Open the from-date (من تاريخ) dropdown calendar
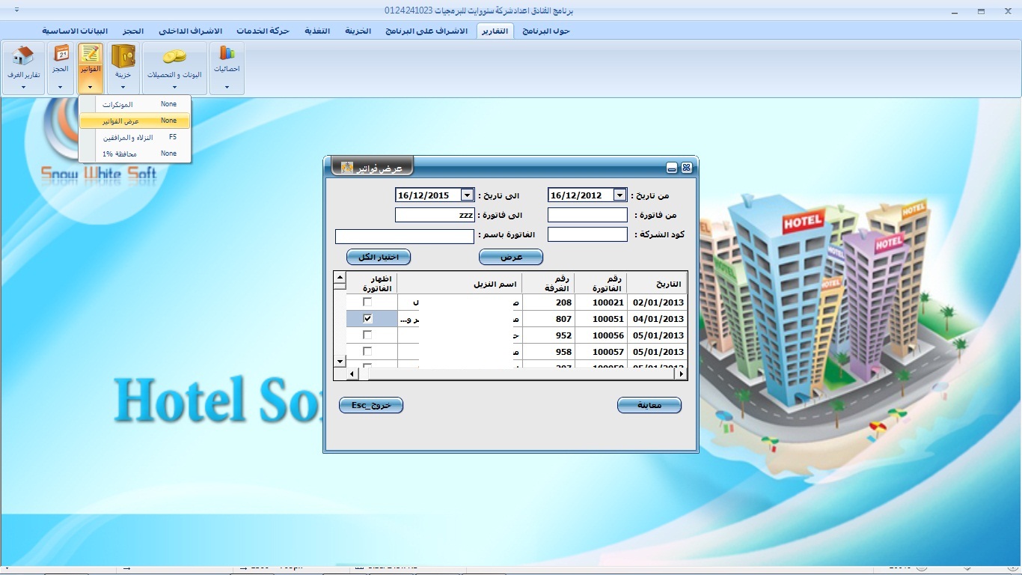 coord(619,195)
